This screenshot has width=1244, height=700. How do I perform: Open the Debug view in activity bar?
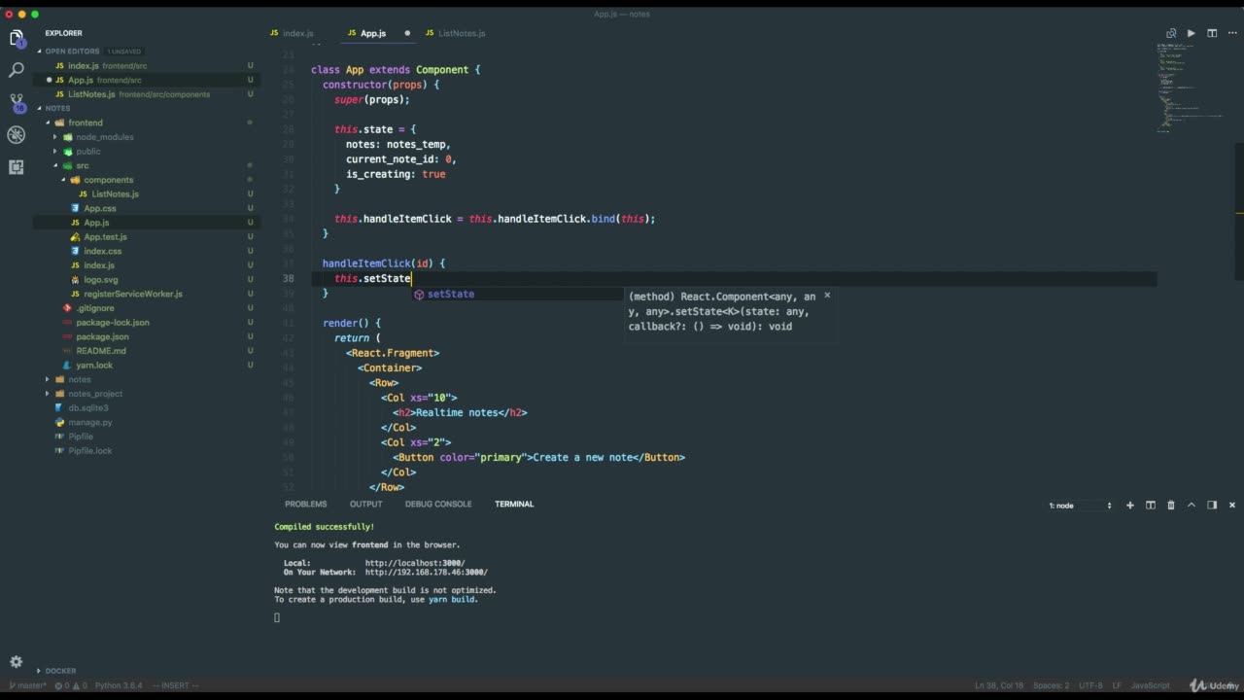[x=17, y=134]
